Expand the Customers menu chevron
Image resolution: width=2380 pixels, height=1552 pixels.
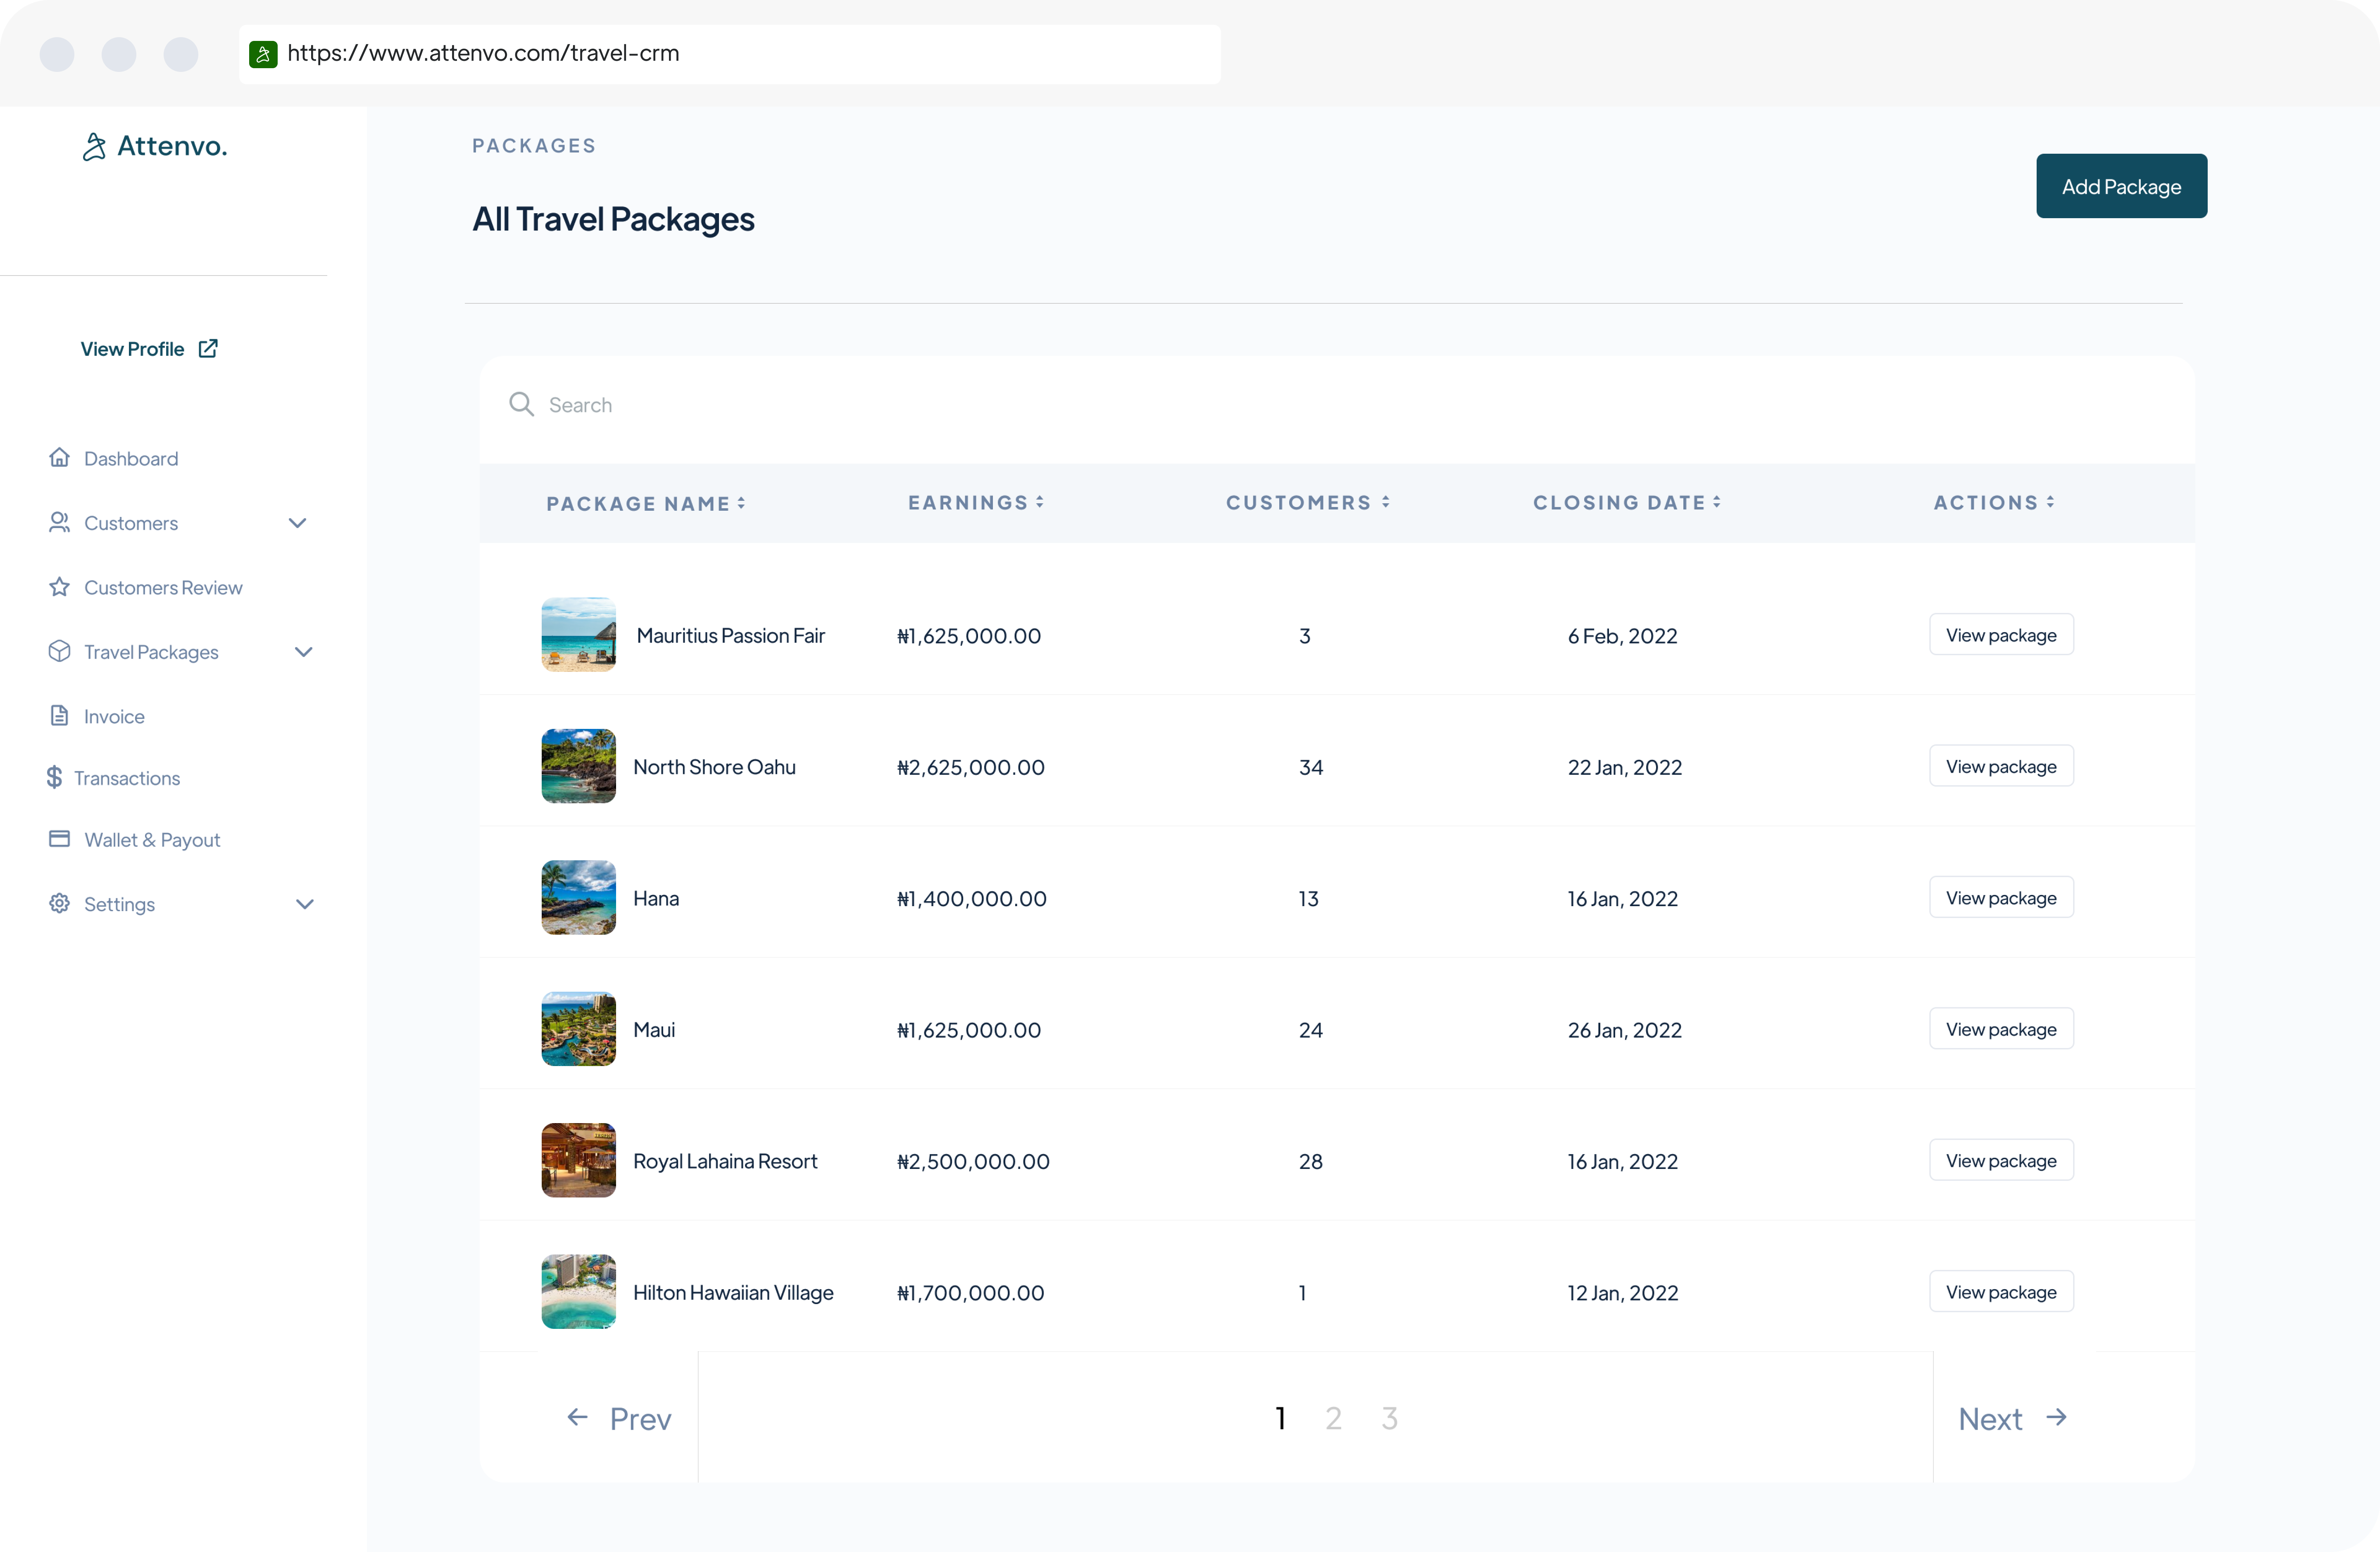297,523
